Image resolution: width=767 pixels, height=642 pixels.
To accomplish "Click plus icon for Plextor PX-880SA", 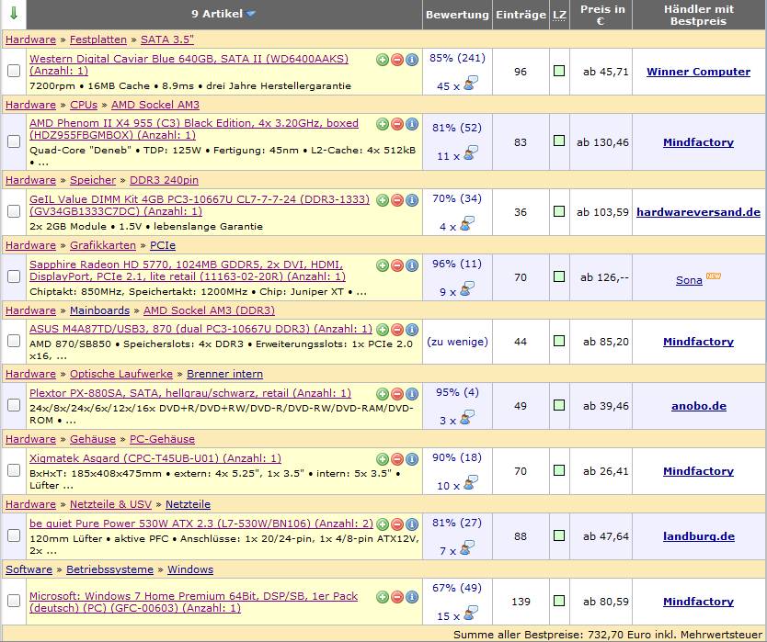I will pyautogui.click(x=383, y=394).
